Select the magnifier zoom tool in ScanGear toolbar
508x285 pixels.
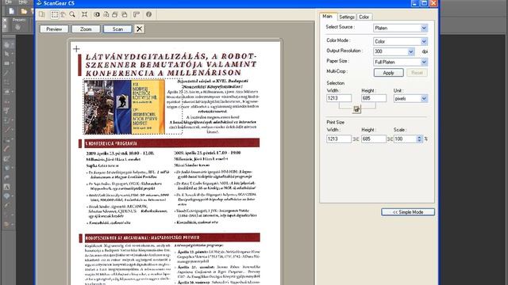72,14
